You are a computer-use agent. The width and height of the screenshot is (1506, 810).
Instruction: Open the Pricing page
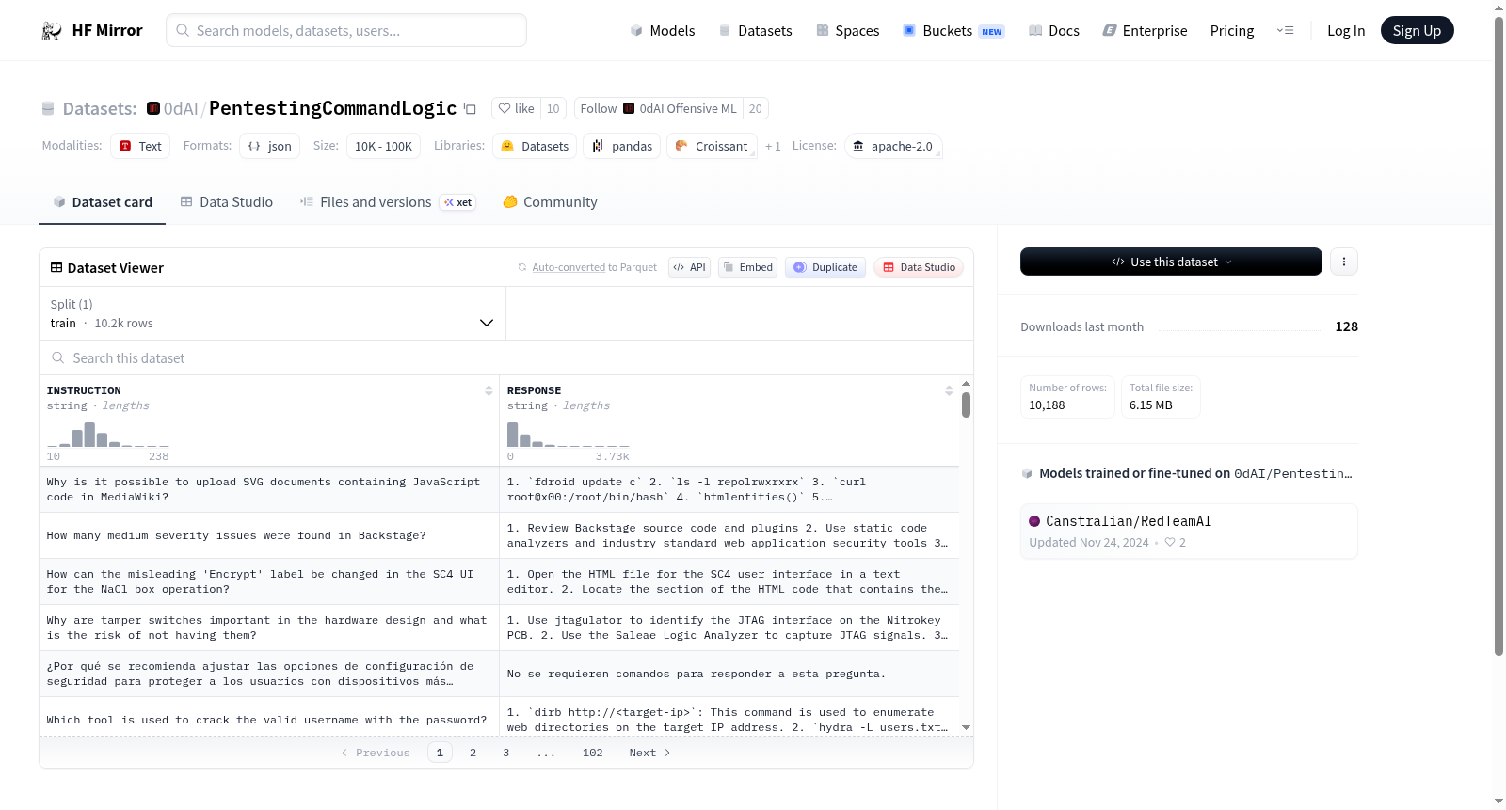1232,30
